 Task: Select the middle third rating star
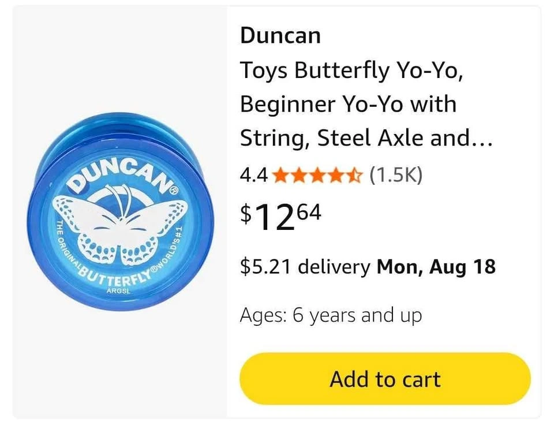pyautogui.click(x=317, y=174)
